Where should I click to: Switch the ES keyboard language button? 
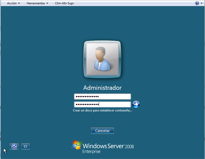[25, 147]
